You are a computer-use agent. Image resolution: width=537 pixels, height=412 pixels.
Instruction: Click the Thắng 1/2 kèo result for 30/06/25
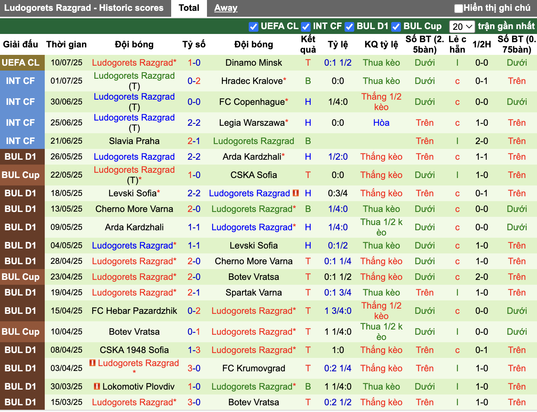[381, 102]
